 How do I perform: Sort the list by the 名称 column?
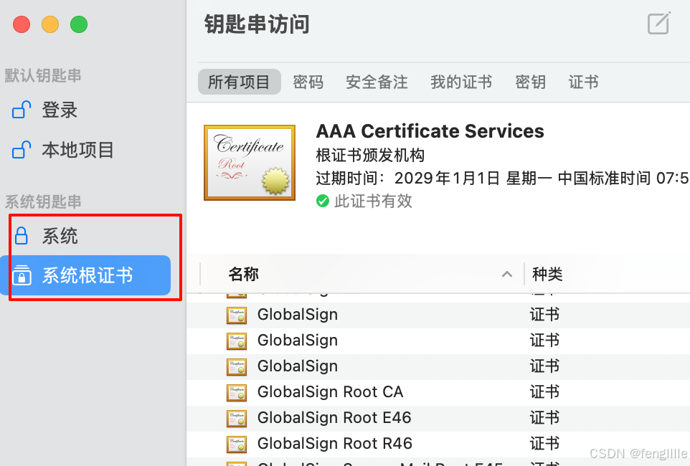pos(243,274)
